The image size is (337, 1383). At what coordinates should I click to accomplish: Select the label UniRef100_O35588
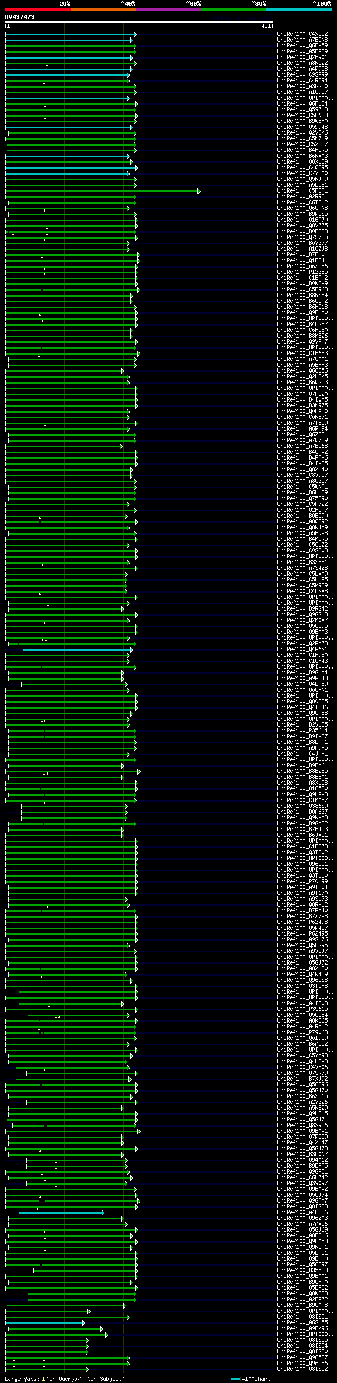coord(303,1270)
